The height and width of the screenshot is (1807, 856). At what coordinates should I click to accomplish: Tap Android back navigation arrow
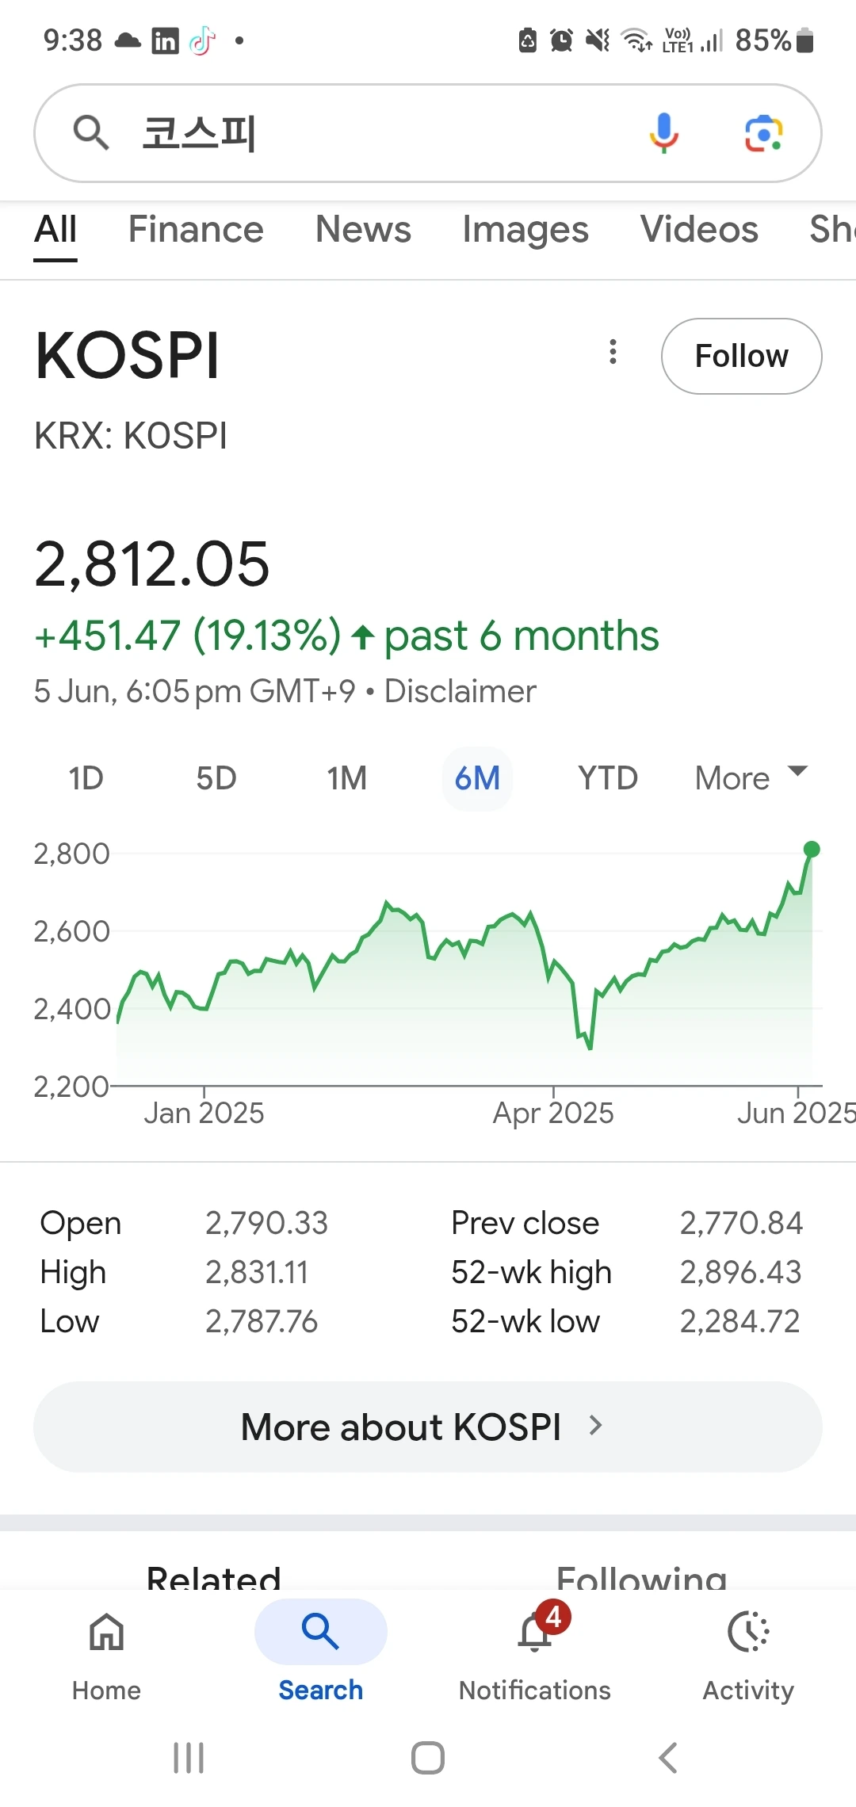click(668, 1758)
